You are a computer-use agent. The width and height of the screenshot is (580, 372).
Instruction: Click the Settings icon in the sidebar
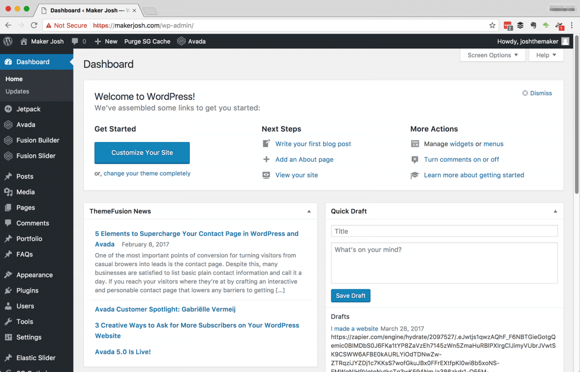coord(8,337)
